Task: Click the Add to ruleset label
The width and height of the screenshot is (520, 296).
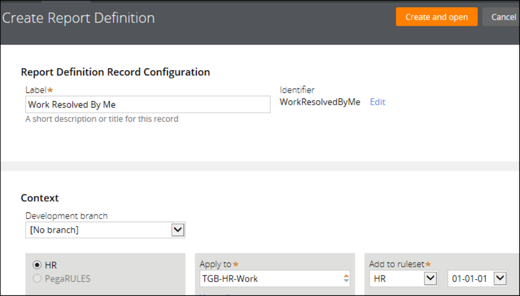Action: [396, 264]
